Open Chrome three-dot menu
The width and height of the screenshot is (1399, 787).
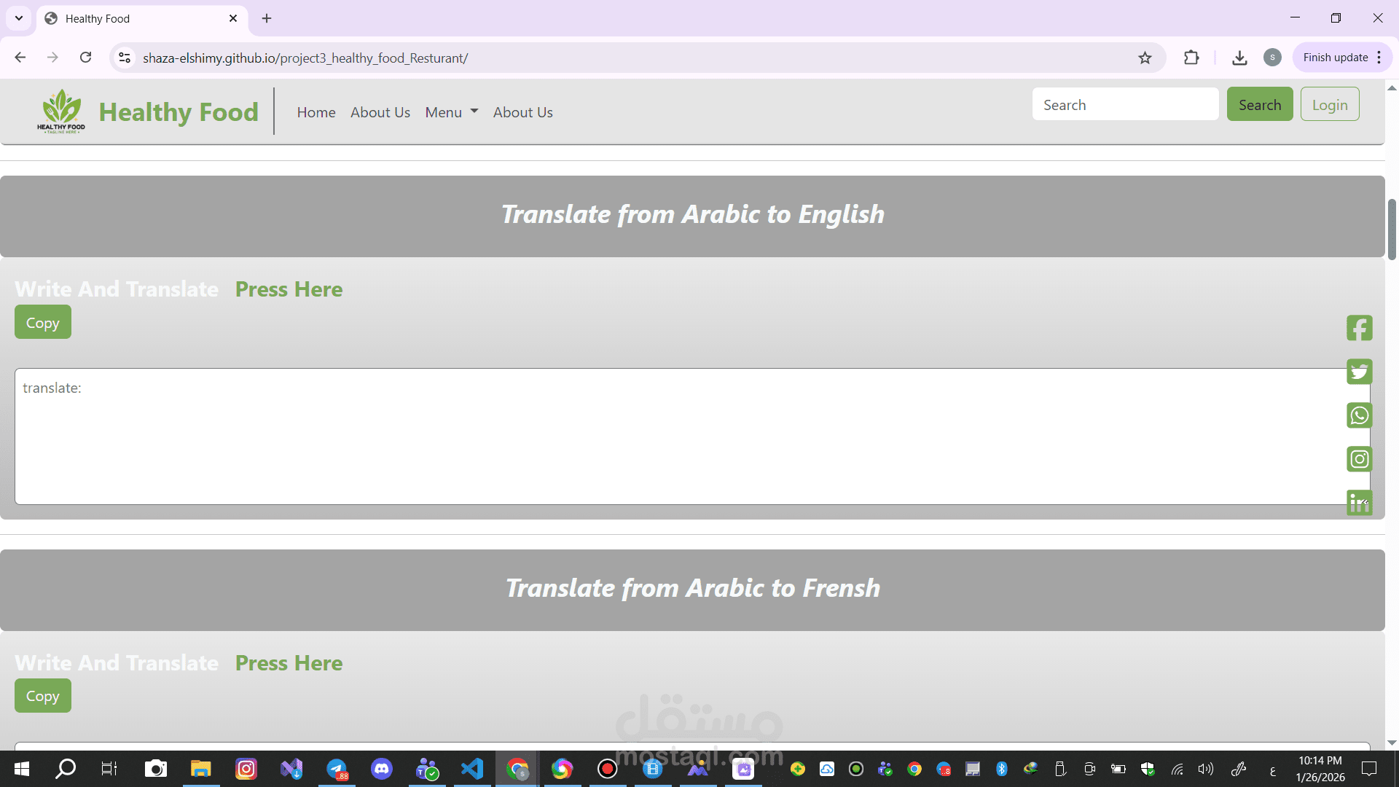click(x=1379, y=58)
